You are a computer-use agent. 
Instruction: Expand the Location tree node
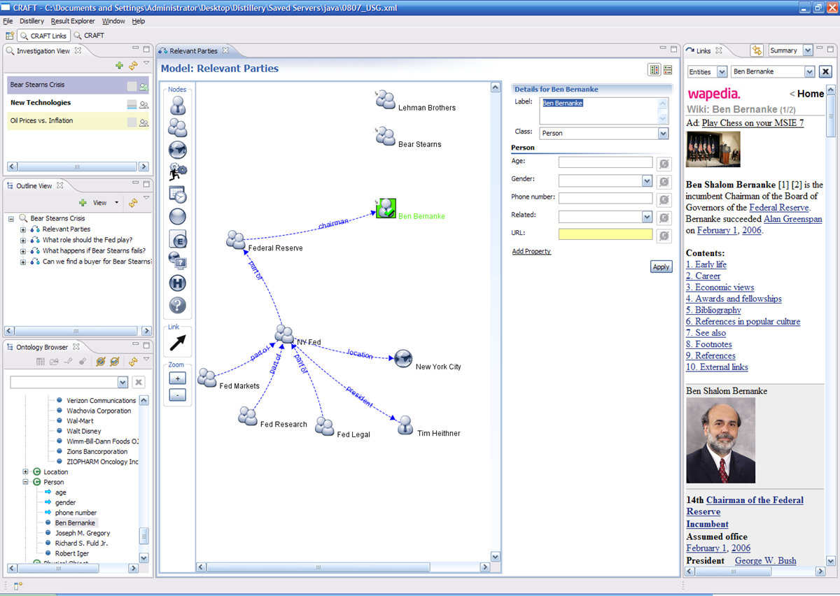coord(25,472)
